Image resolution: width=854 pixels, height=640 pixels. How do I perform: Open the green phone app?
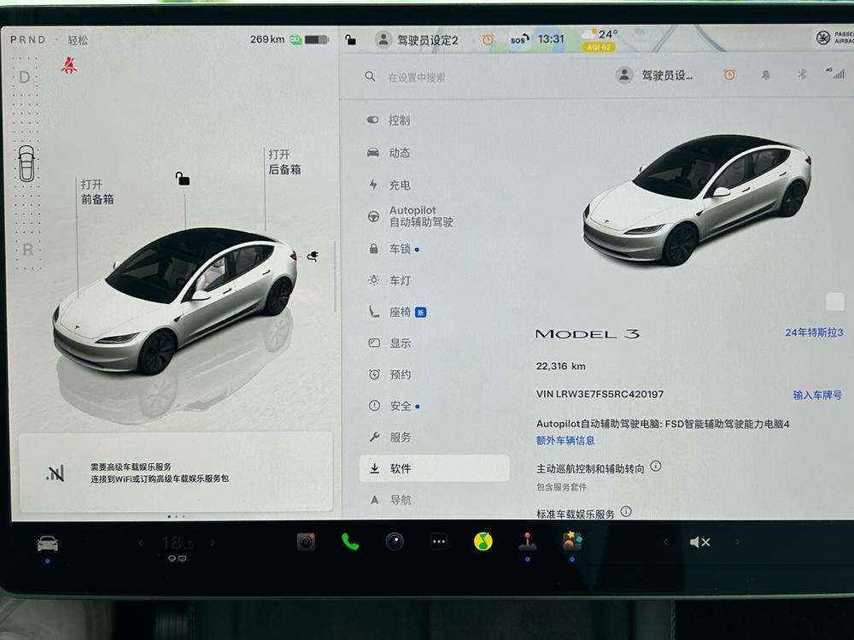pyautogui.click(x=350, y=542)
